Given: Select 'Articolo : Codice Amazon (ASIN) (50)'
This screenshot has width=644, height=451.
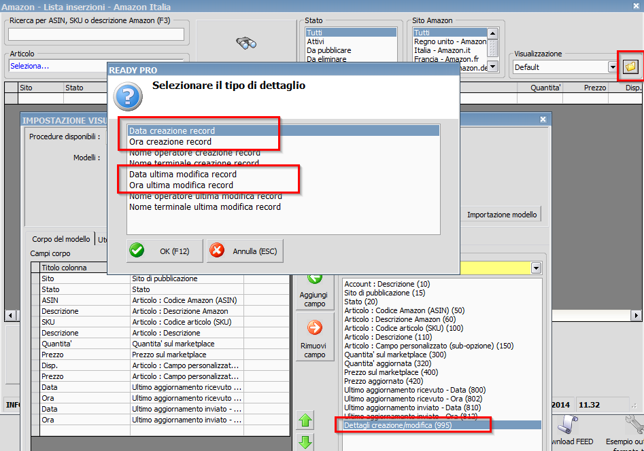Looking at the screenshot, I should [442, 310].
